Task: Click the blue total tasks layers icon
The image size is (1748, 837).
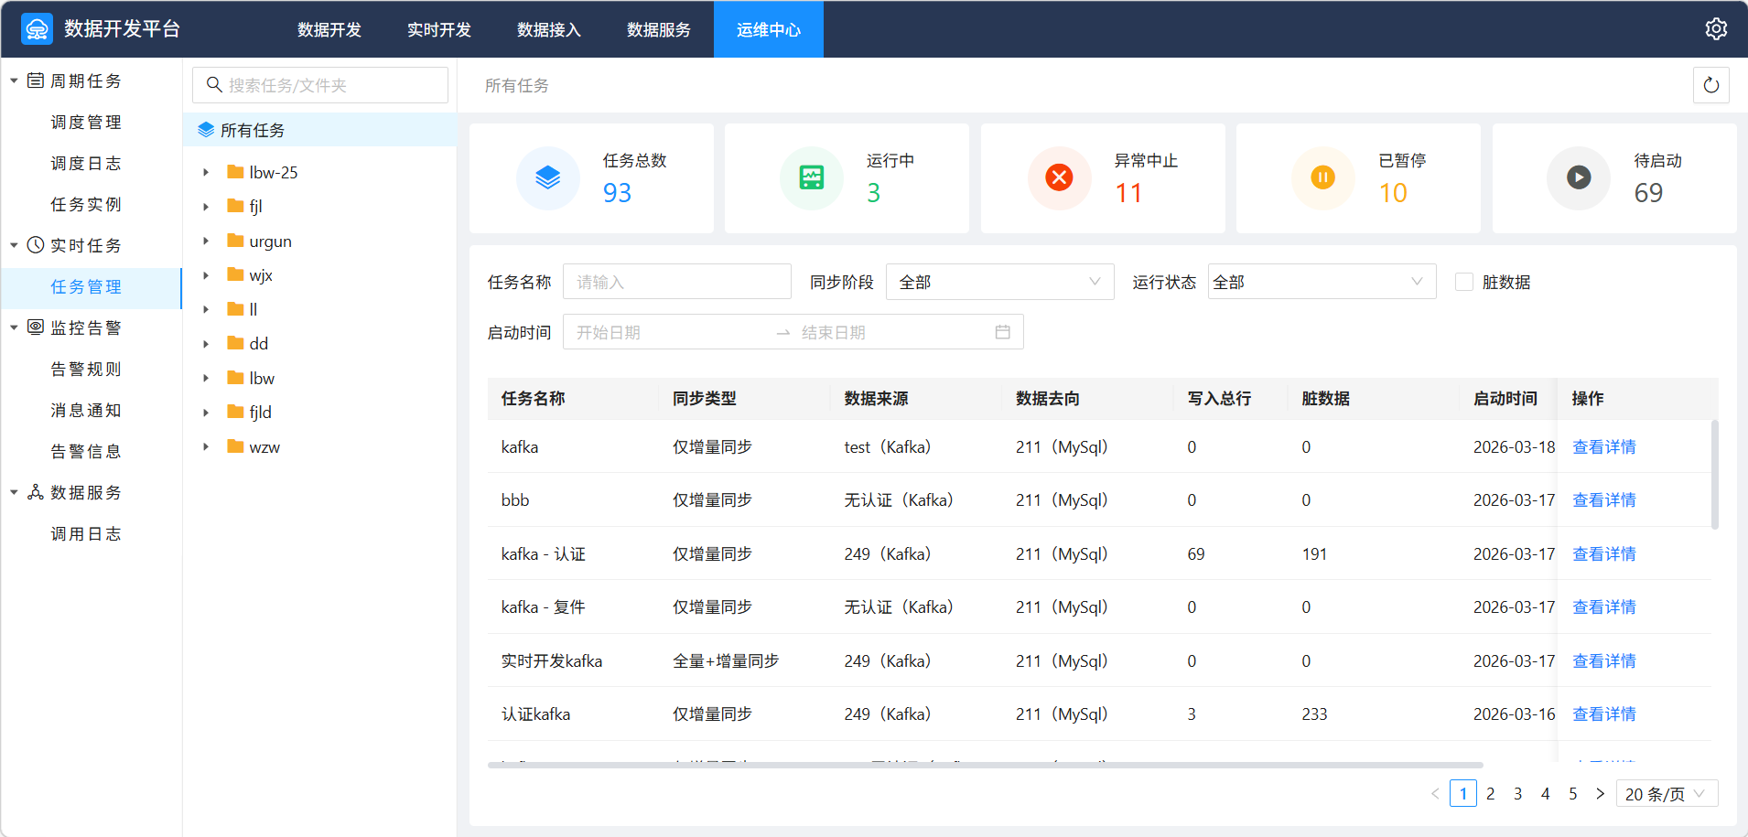Action: [547, 177]
